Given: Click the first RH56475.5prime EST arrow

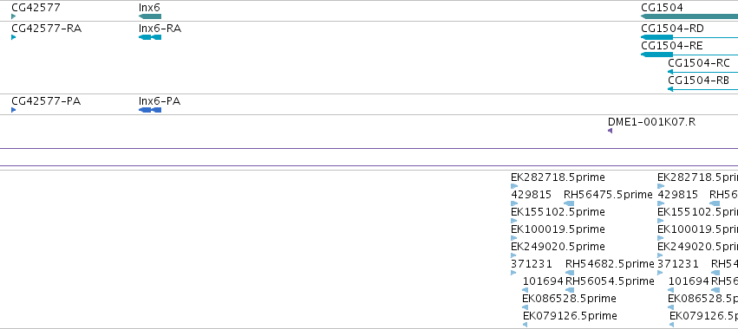Looking at the screenshot, I should 569,203.
